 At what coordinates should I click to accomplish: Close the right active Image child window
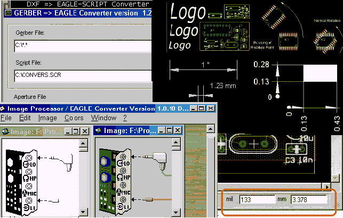point(178,130)
